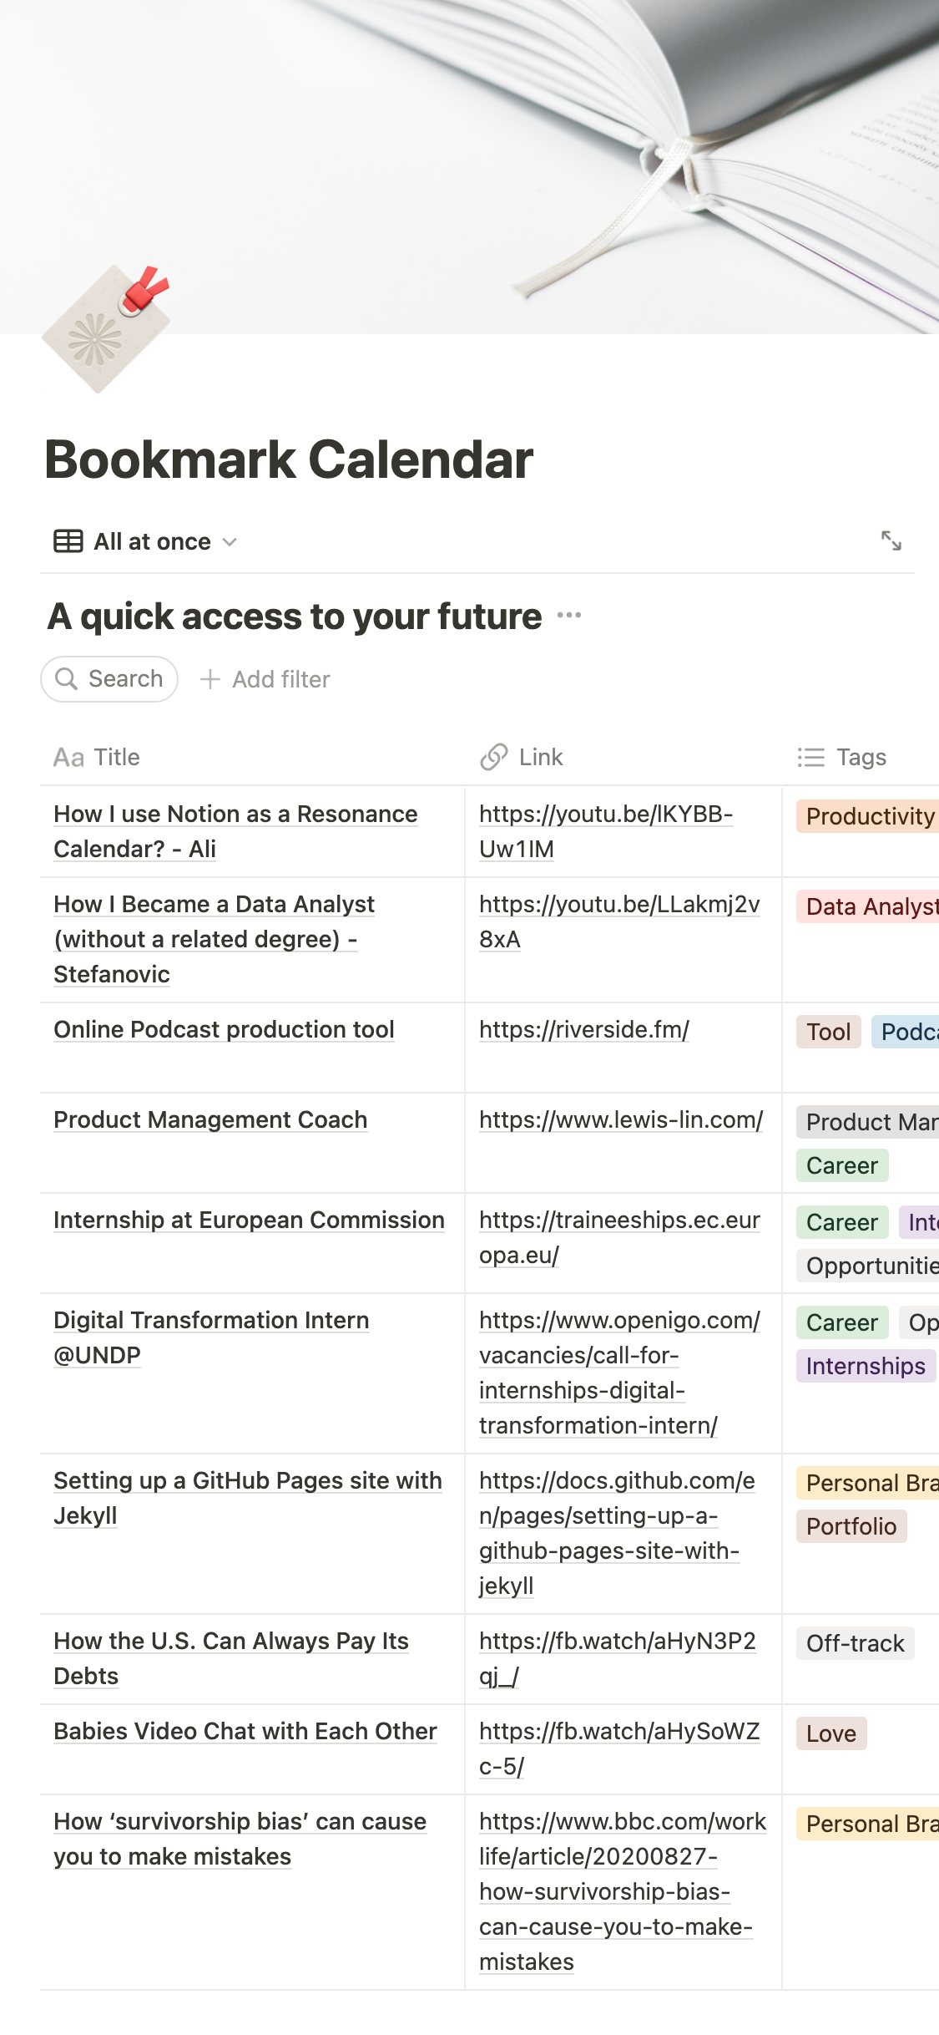Image resolution: width=939 pixels, height=2035 pixels.
Task: Open the riverside.fm link
Action: (x=583, y=1030)
